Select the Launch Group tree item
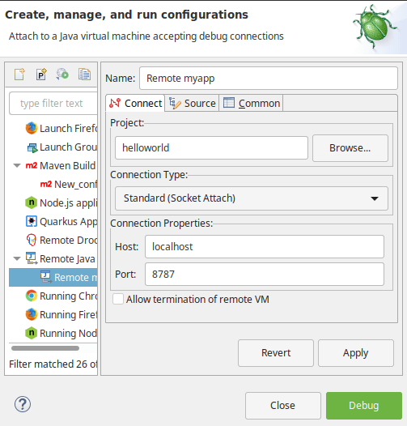Viewport: 407px width, 426px height. click(x=61, y=147)
